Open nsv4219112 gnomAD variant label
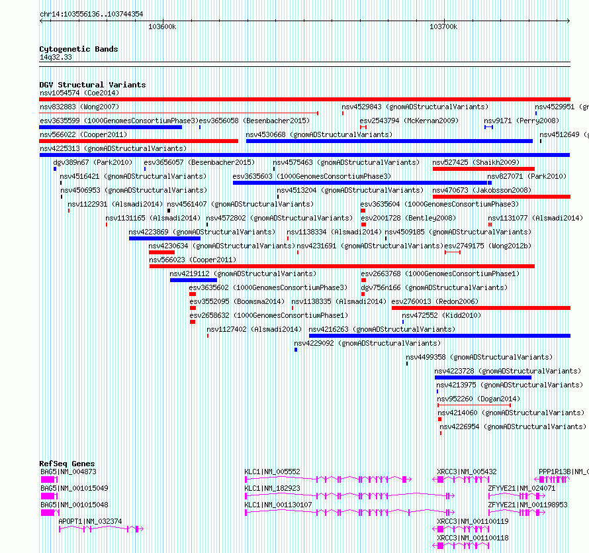The width and height of the screenshot is (589, 553). (x=243, y=274)
